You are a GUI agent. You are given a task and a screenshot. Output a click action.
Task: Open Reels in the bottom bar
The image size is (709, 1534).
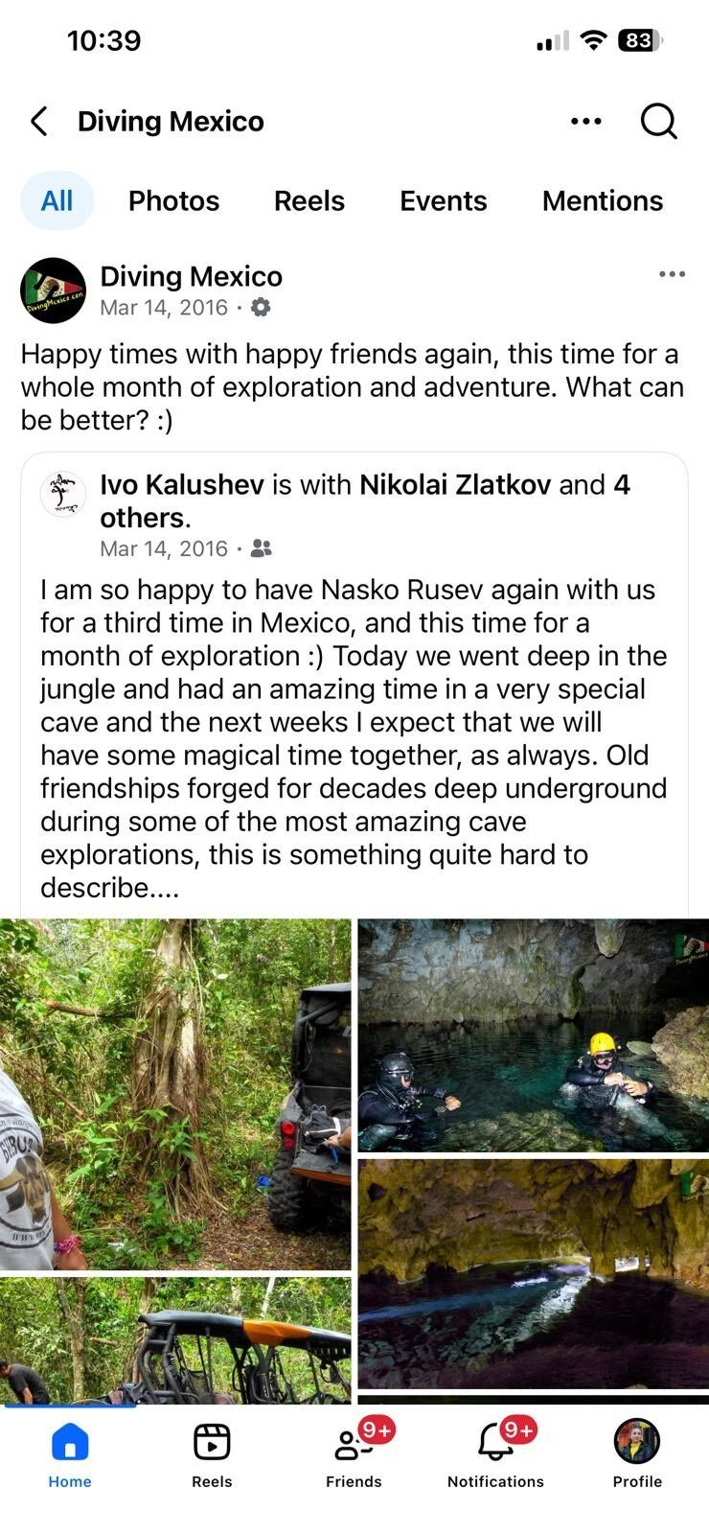click(212, 1454)
